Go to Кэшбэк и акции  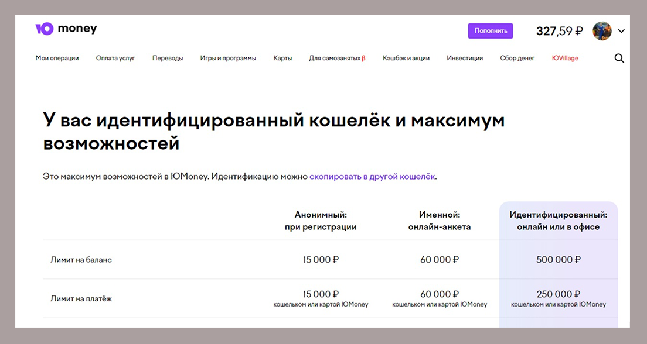tap(406, 59)
